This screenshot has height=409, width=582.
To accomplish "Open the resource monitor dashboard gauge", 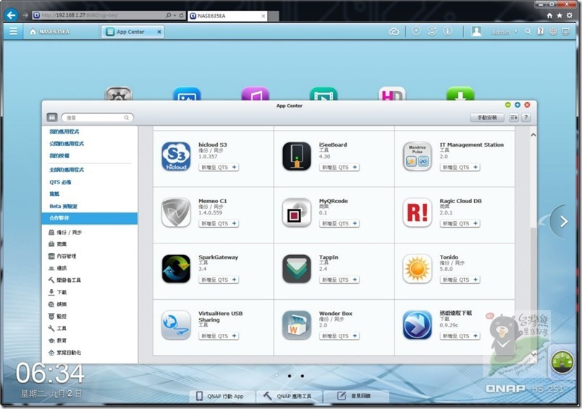I will (562, 361).
